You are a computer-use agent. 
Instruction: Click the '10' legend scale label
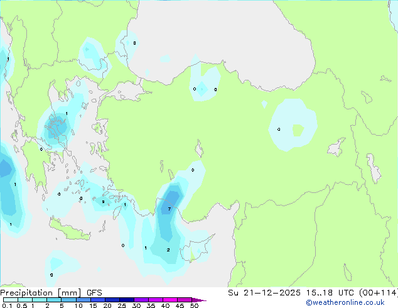[x=78, y=305]
